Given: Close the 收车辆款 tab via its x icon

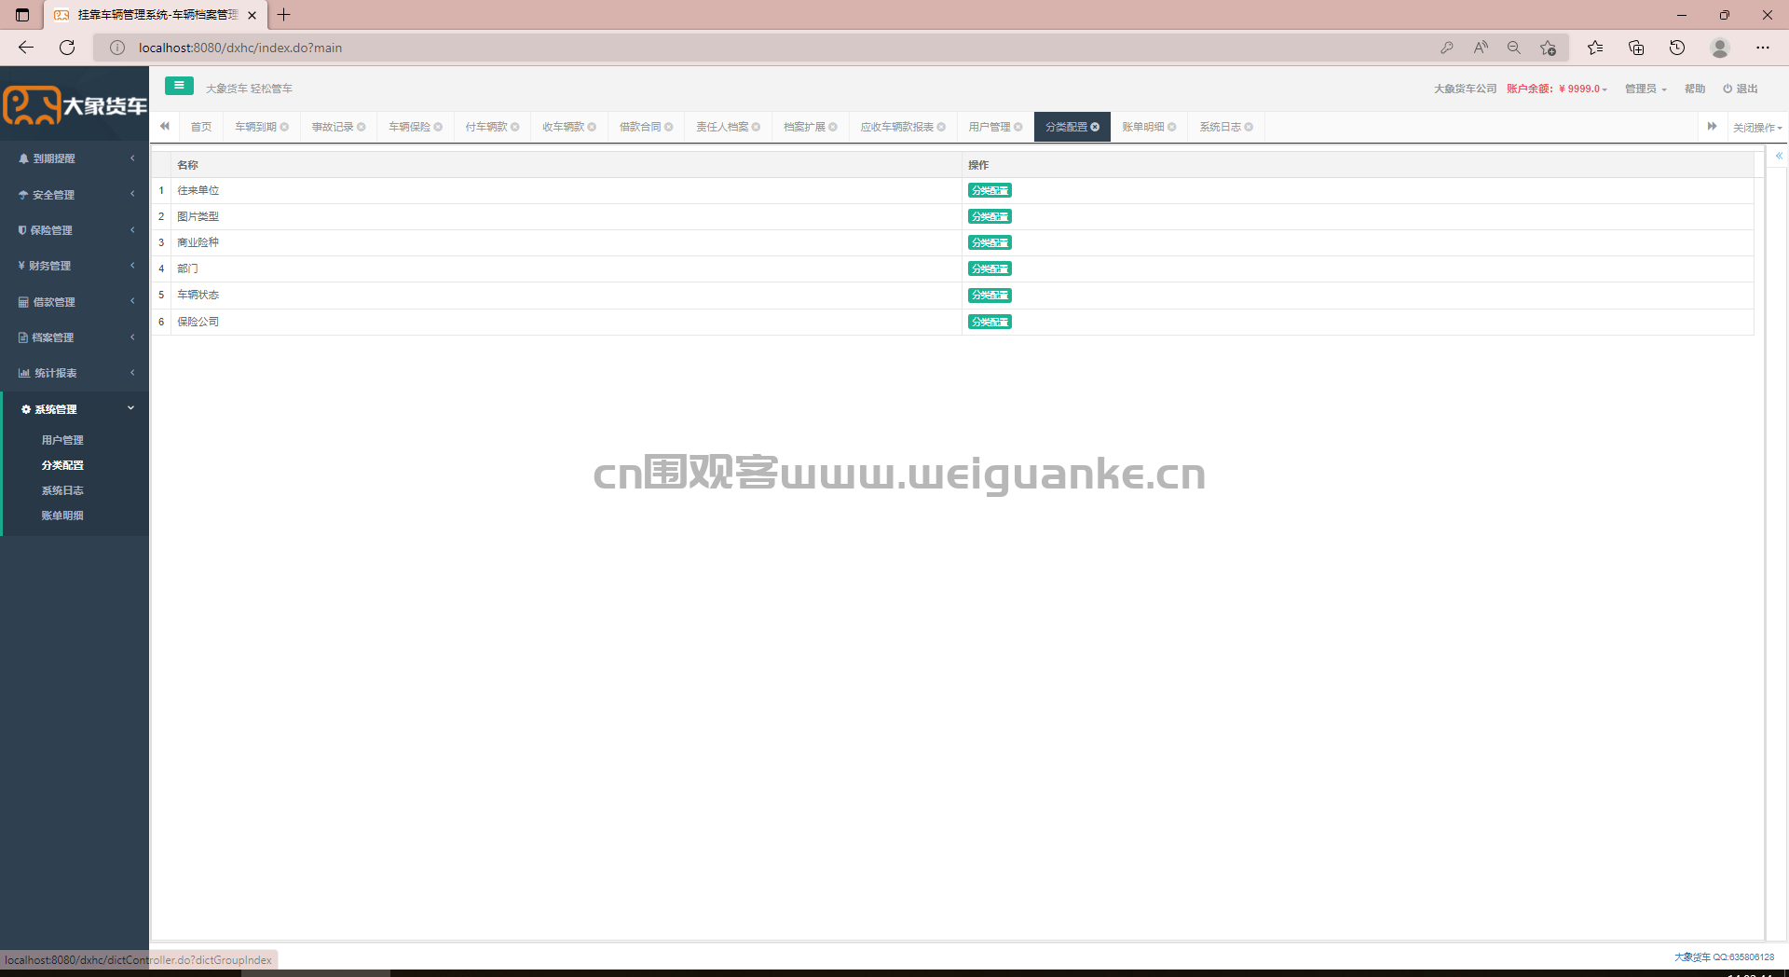Looking at the screenshot, I should tap(592, 127).
